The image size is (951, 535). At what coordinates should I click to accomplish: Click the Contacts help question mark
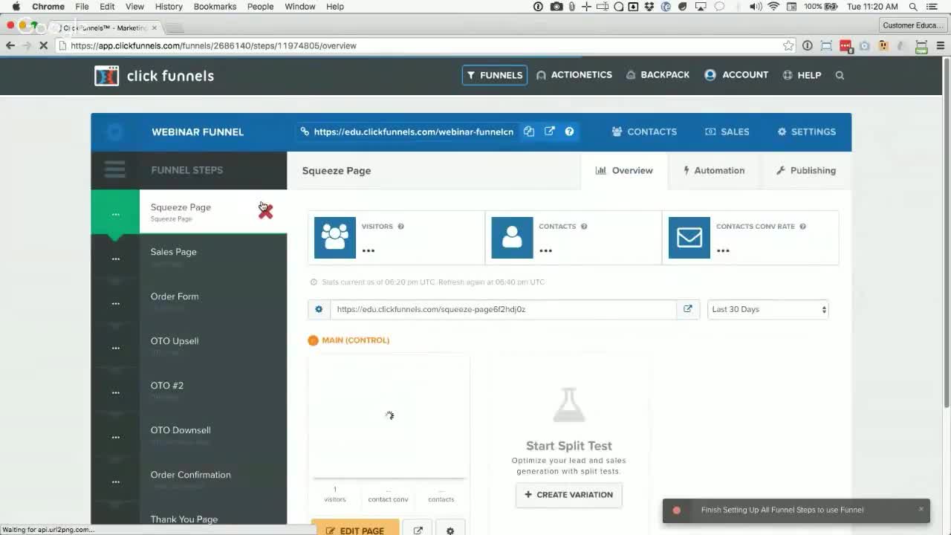[x=584, y=227]
